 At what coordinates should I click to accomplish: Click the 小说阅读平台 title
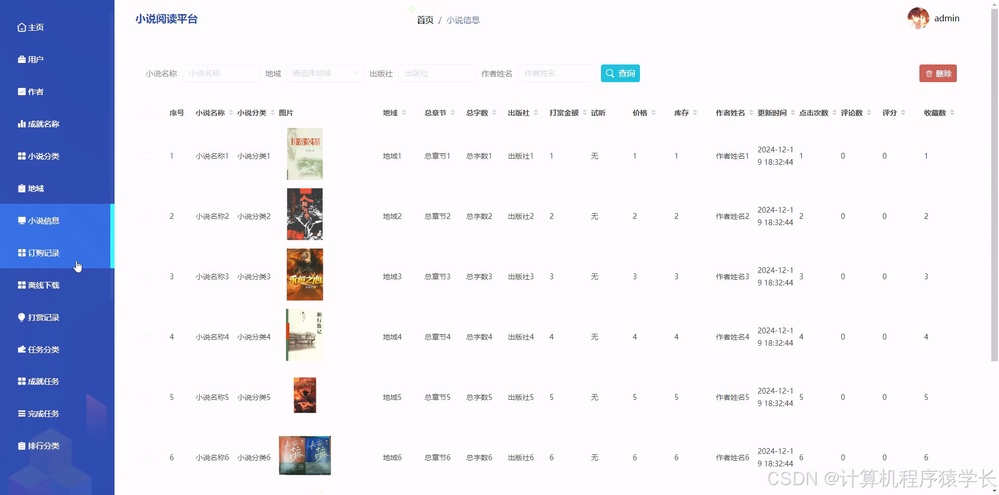pyautogui.click(x=166, y=19)
